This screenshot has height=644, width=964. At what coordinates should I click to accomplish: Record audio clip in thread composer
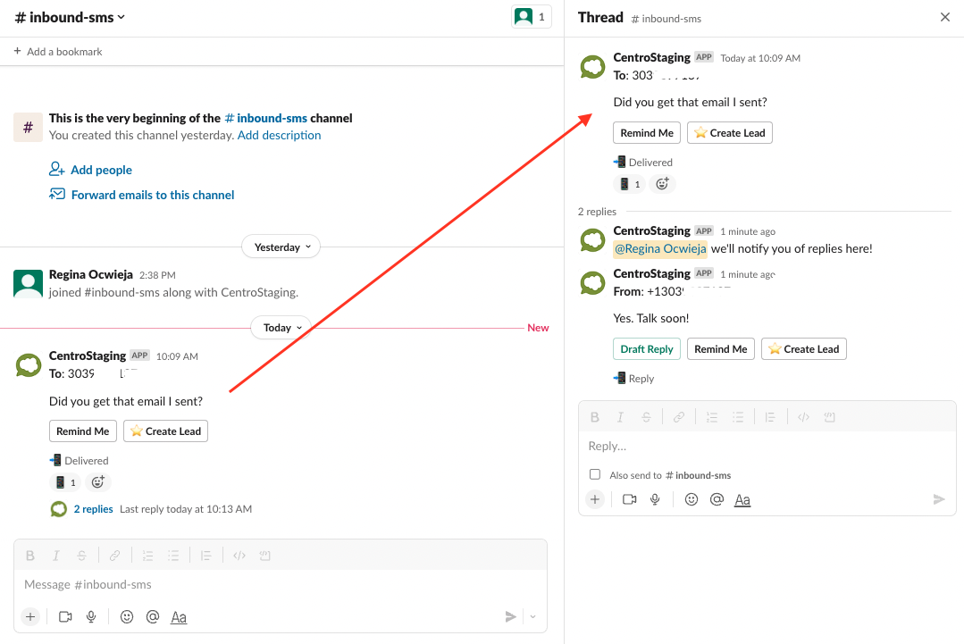(656, 499)
